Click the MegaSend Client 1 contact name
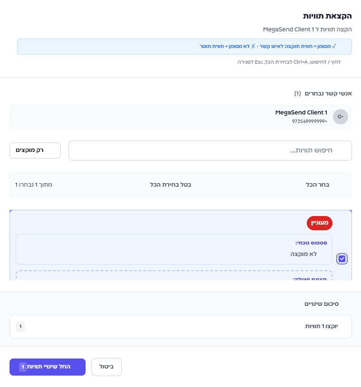 pyautogui.click(x=301, y=113)
